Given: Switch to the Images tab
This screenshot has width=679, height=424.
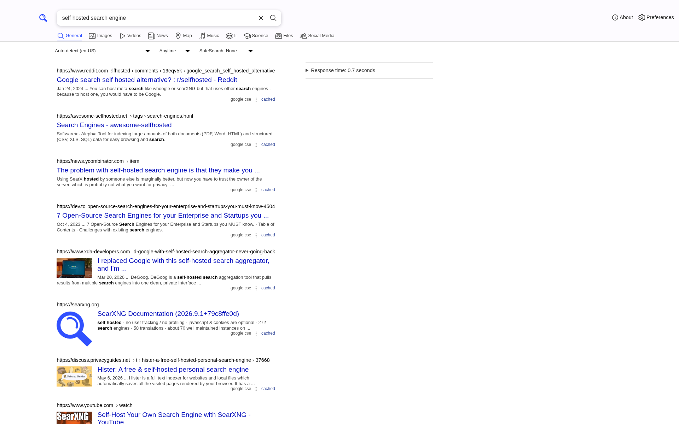Looking at the screenshot, I should click(x=100, y=36).
